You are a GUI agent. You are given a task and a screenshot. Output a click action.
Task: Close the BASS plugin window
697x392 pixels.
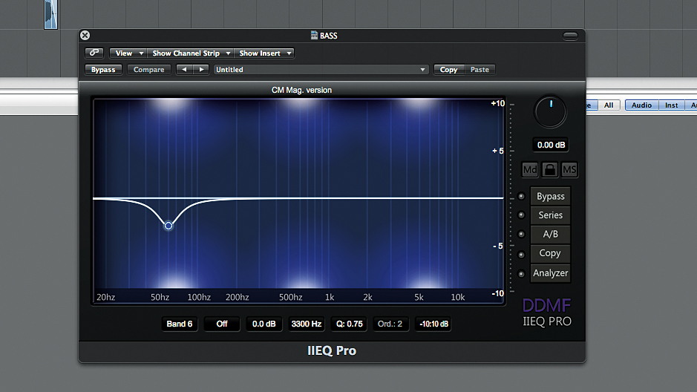(x=85, y=35)
